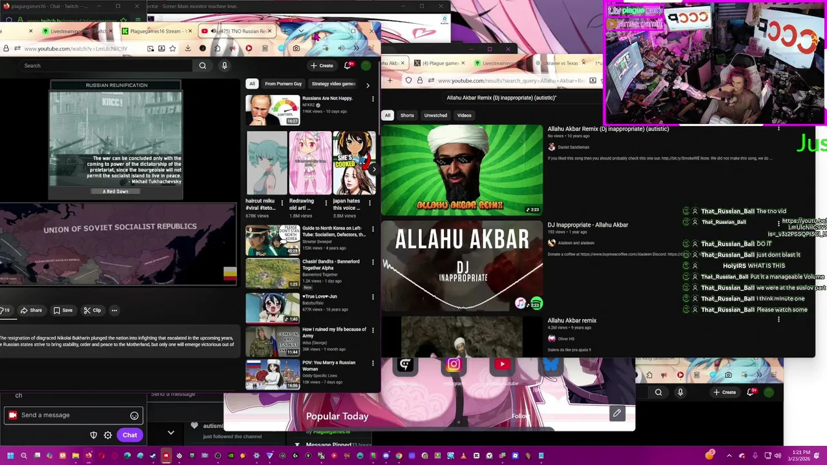Click the screenshot camera icon in browser toolbar
827x465 pixels.
296,48
